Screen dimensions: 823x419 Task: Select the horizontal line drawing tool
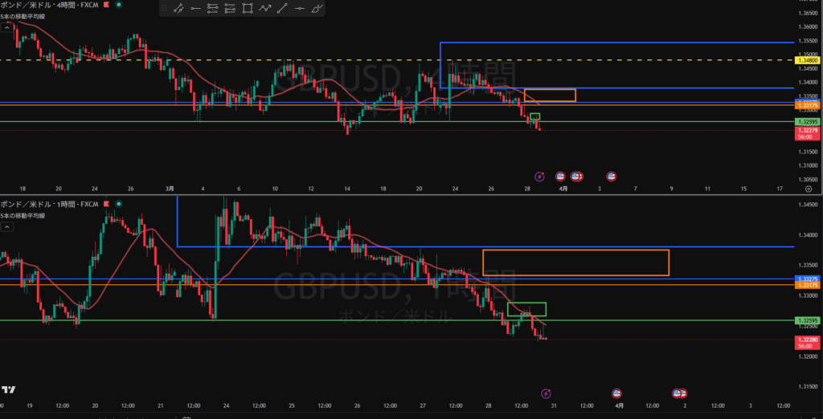299,9
